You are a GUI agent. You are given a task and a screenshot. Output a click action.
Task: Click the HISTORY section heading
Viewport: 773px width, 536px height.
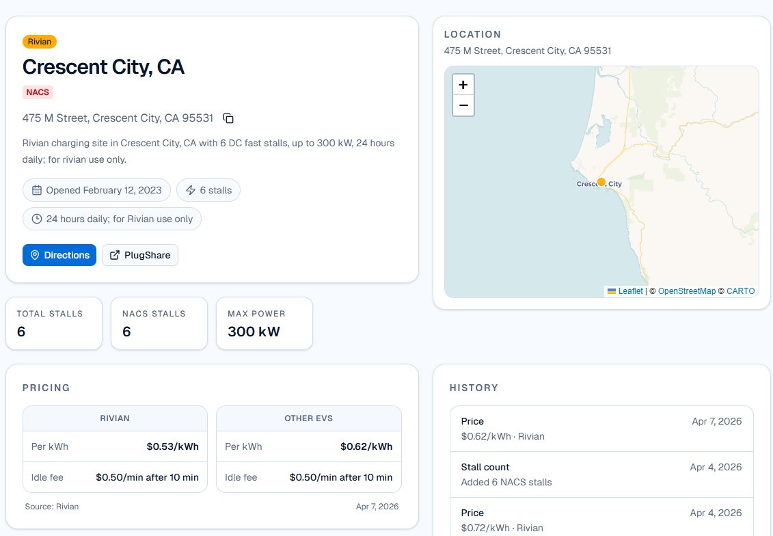point(474,388)
